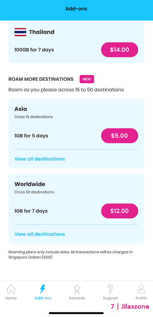Viewport: 153px width, 317px height.
Task: Buy the Asia plan for $5.00
Action: 120,136
